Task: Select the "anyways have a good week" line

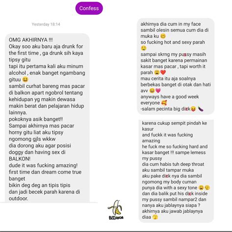Action: click(x=170, y=97)
